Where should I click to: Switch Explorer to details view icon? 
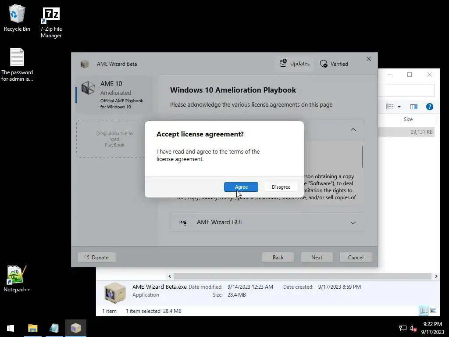click(x=424, y=311)
